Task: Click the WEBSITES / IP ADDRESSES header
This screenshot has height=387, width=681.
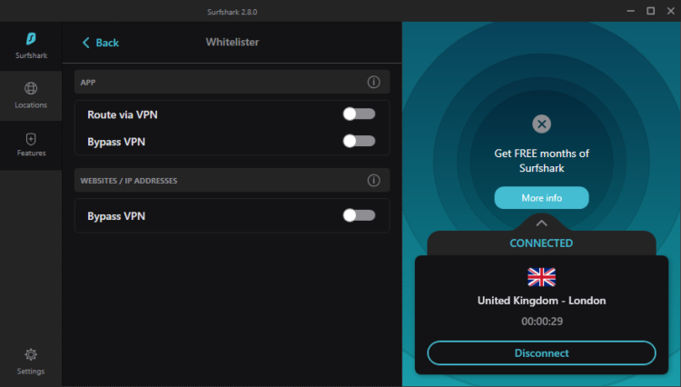Action: 129,181
